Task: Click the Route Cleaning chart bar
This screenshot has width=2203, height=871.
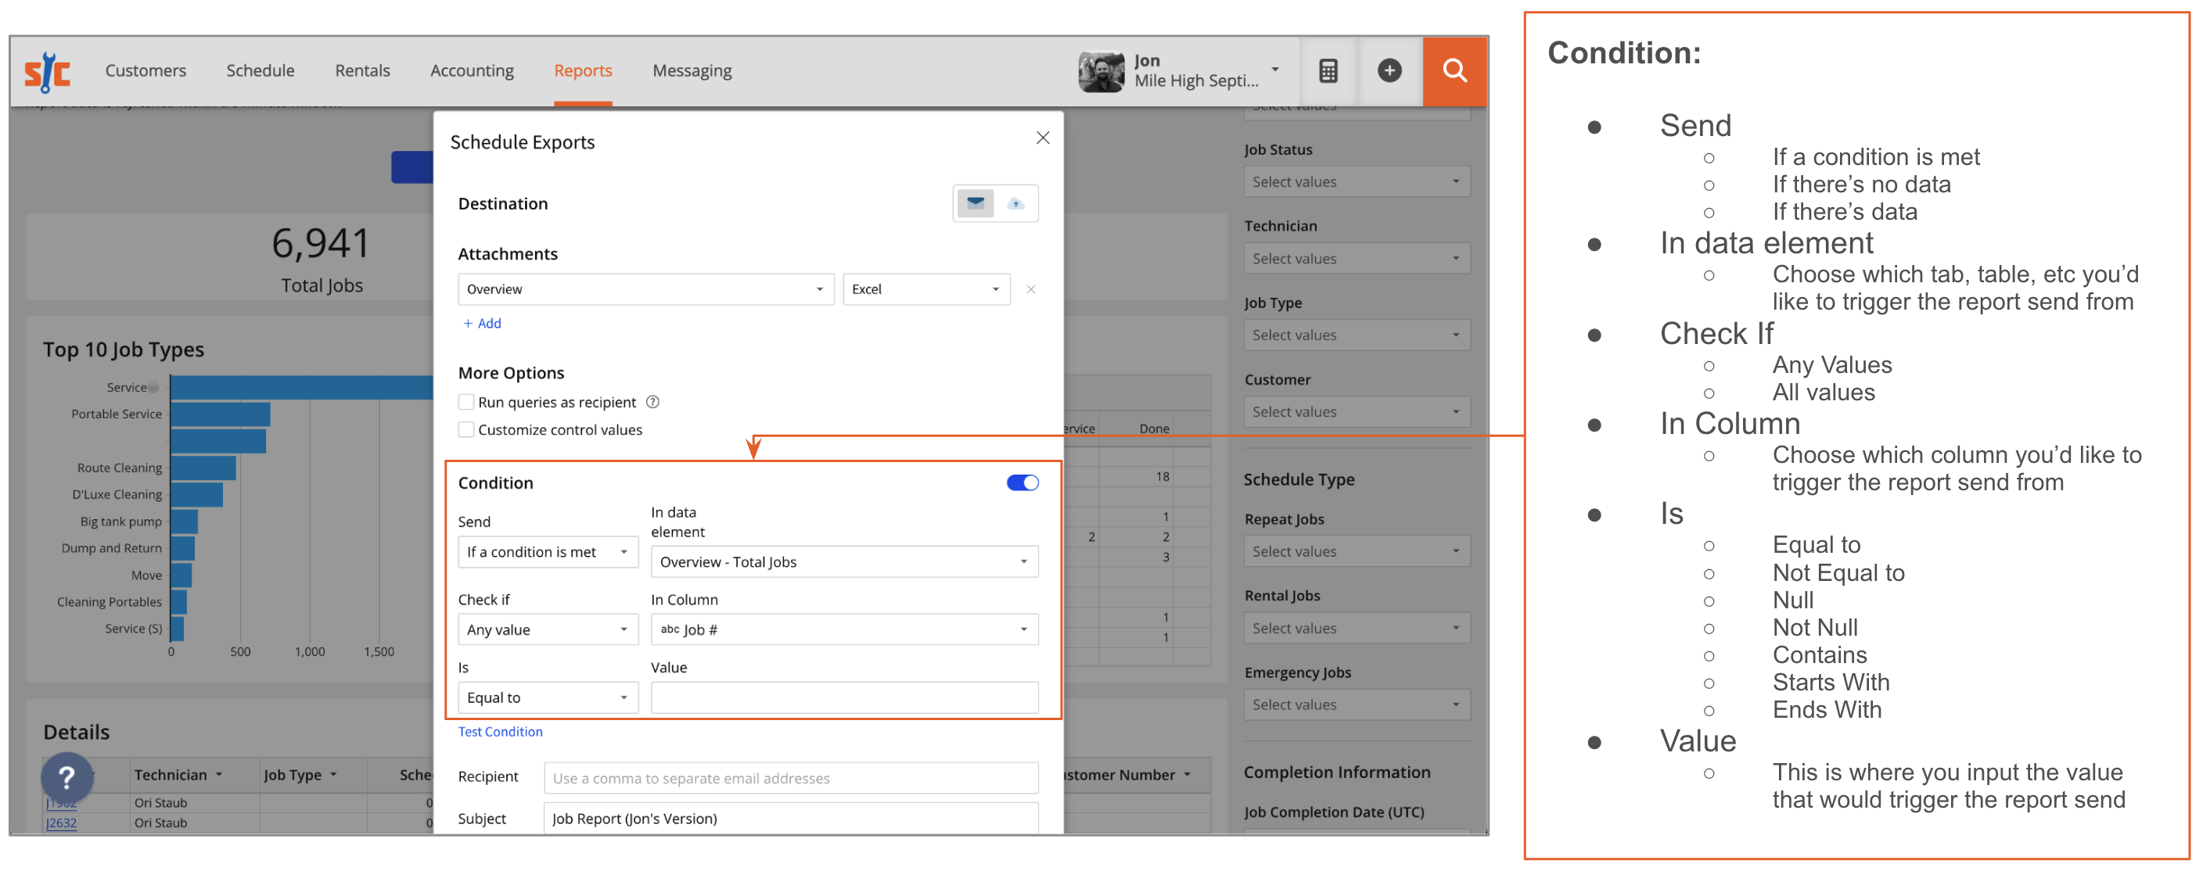Action: tap(203, 469)
